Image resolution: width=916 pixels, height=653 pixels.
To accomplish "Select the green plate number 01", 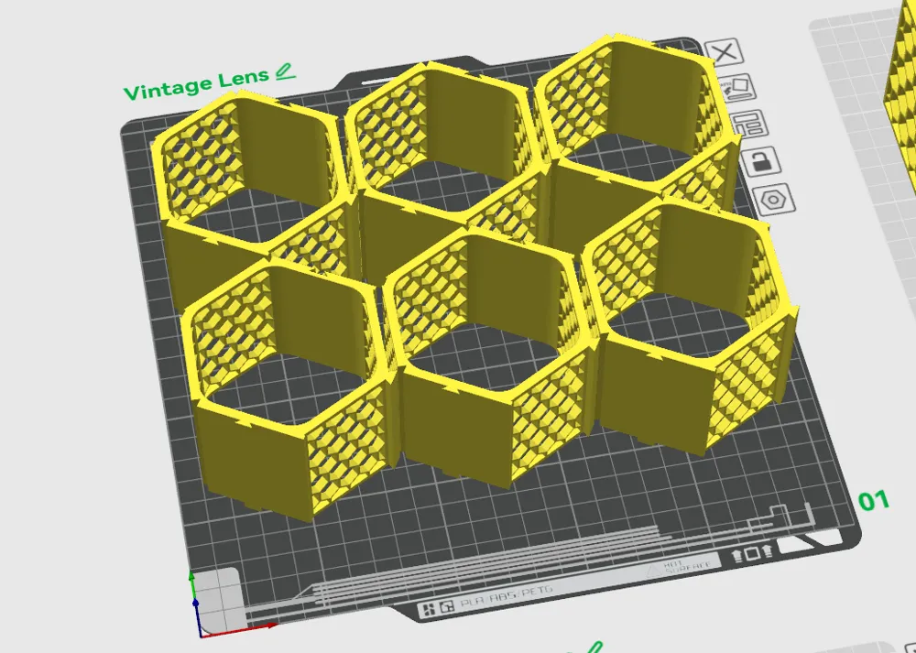I will click(x=874, y=501).
